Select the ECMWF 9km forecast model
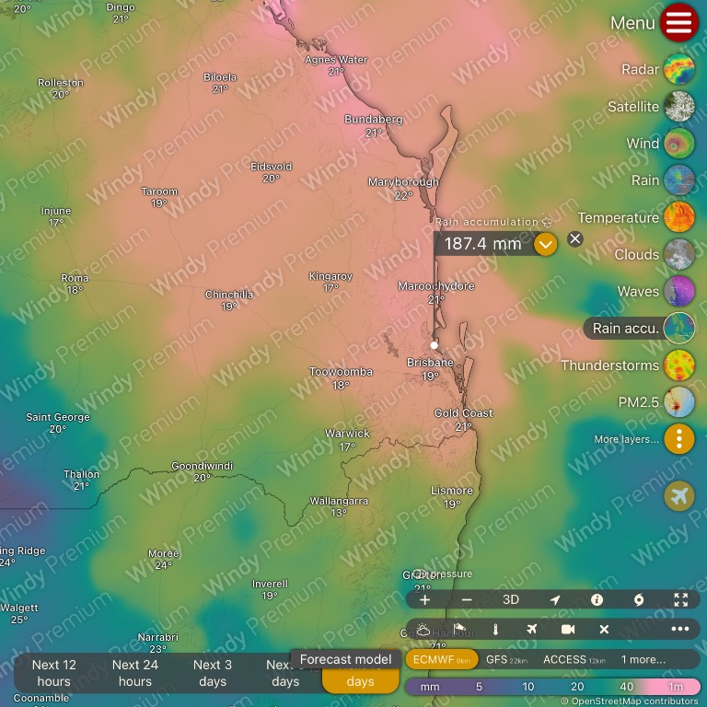707x707 pixels. pos(442,660)
